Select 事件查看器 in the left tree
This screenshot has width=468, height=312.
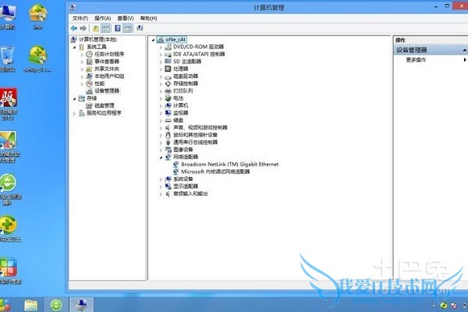pos(107,62)
